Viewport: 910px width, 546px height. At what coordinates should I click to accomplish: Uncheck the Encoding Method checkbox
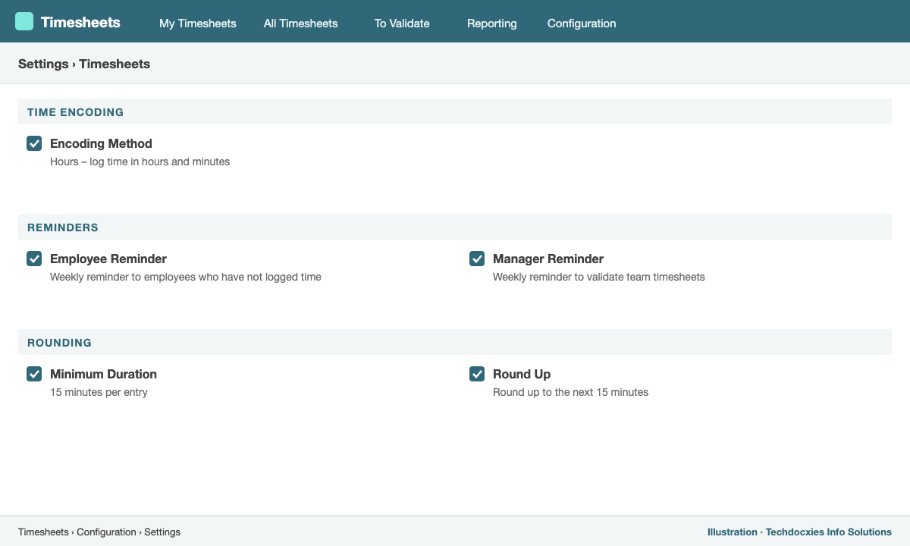click(34, 143)
